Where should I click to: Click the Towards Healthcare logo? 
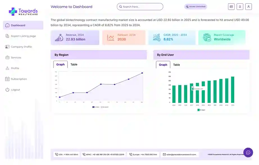click(x=23, y=11)
